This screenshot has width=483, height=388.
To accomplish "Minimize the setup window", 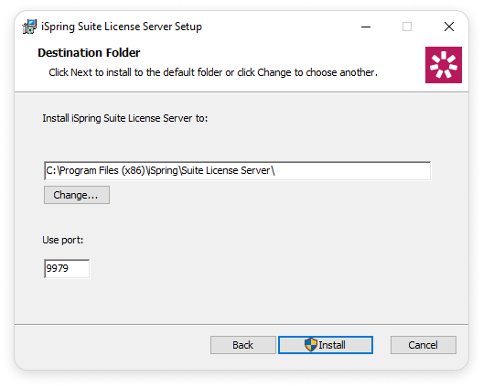I will click(x=366, y=27).
